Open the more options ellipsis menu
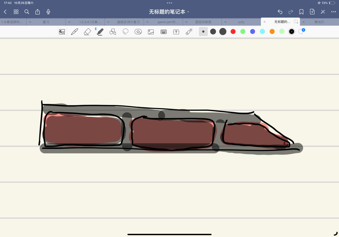Image resolution: width=339 pixels, height=237 pixels. coord(333,12)
